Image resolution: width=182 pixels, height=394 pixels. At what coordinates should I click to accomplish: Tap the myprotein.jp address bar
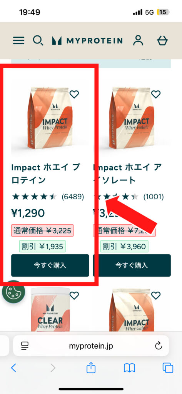pyautogui.click(x=91, y=346)
